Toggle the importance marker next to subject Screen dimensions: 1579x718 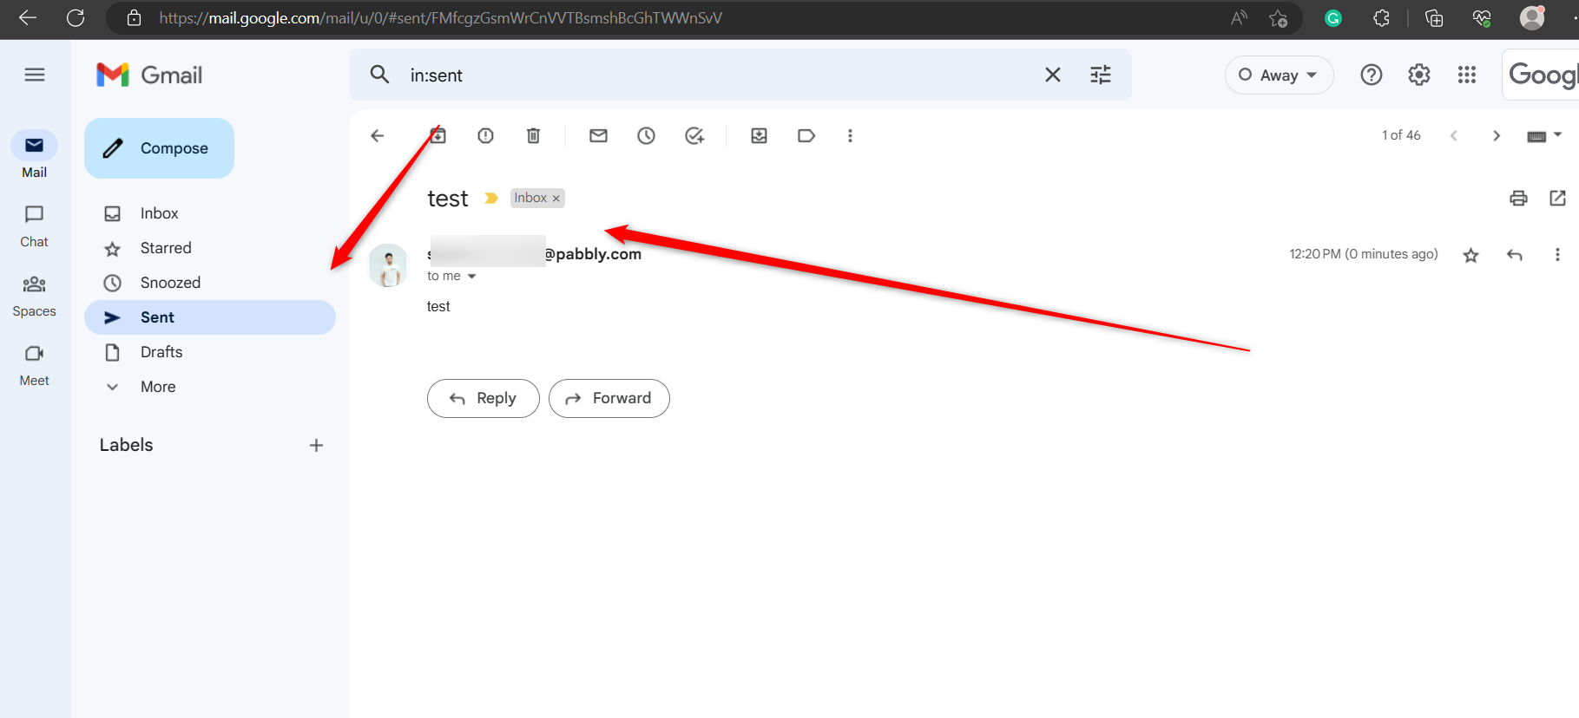[491, 199]
